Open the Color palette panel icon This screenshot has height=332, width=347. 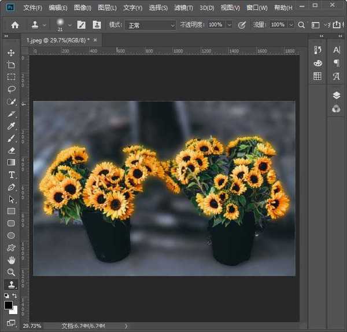tap(318, 63)
